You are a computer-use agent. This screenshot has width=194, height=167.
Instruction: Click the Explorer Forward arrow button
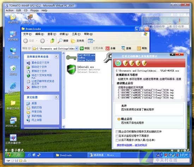click(x=42, y=41)
